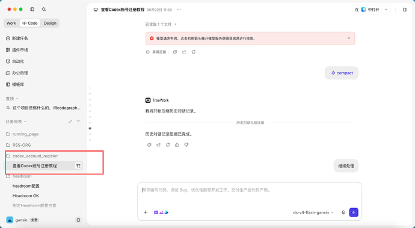
Task: Open 模板库 in the sidebar
Action: (x=15, y=84)
